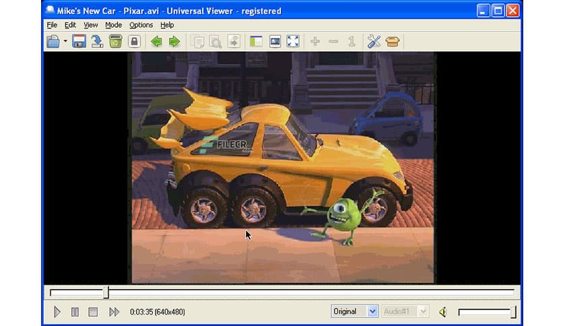Click the rename file toolbar icon
Screen dimensions: 563x326
point(97,41)
